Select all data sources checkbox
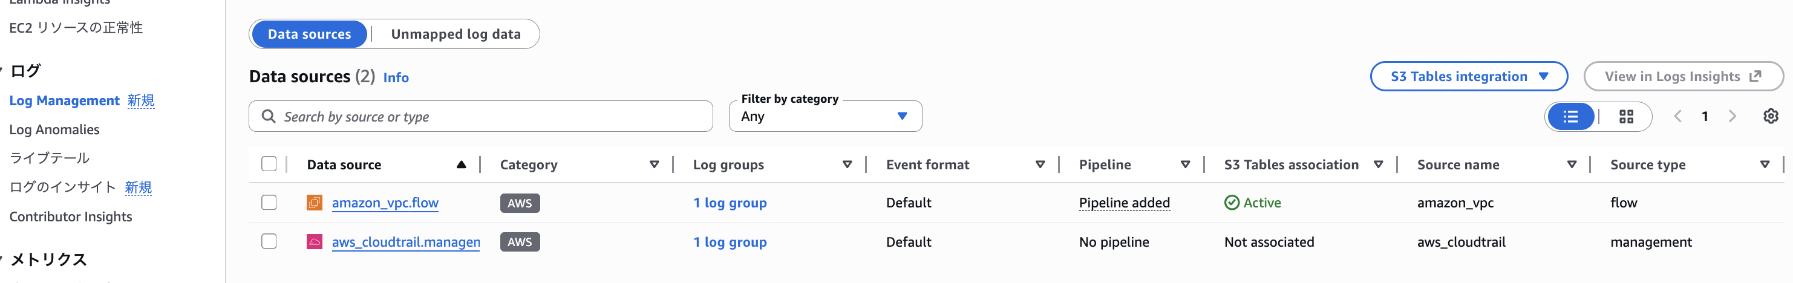 point(269,164)
